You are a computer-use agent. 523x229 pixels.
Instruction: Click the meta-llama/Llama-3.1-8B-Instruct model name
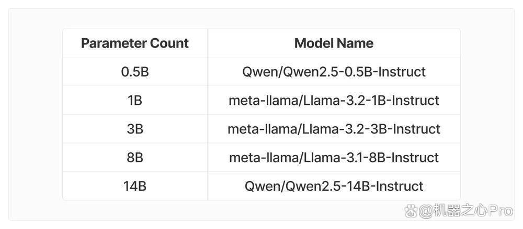click(x=334, y=158)
